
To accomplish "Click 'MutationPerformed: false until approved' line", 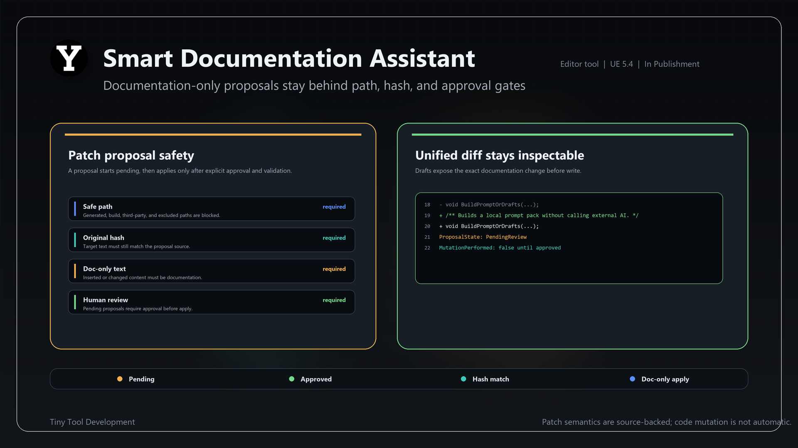I will coord(500,248).
